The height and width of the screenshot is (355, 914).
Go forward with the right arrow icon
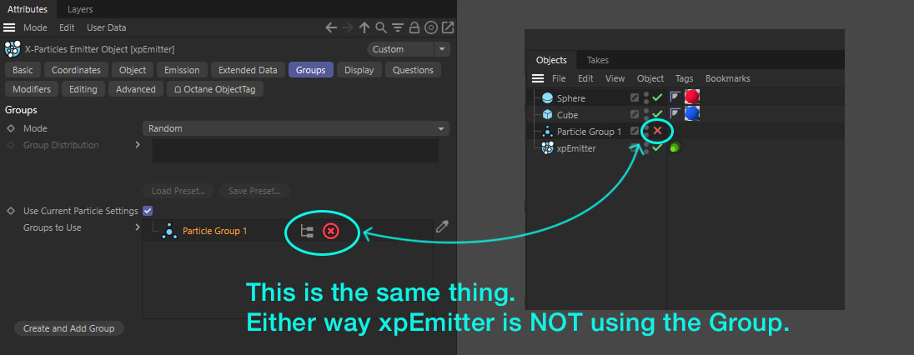coord(348,27)
